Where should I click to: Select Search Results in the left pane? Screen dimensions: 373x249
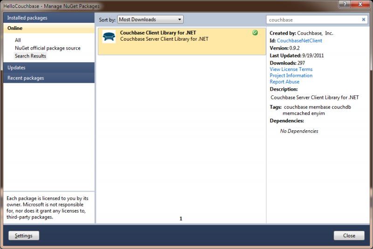tap(30, 56)
